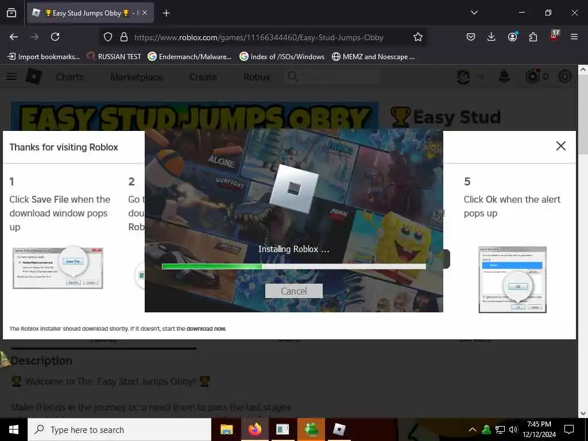Open the tracking protection shield icon
Viewport: 588px width, 441px height.
click(x=108, y=37)
